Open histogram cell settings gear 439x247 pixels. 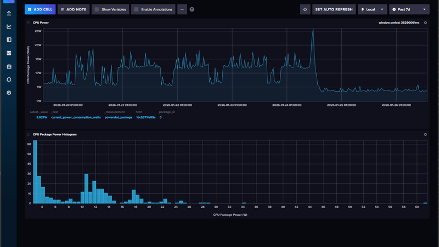pyautogui.click(x=425, y=134)
